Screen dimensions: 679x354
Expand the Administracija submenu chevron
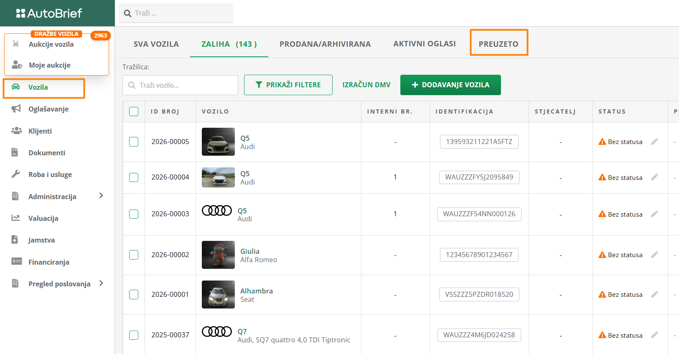[x=101, y=196]
